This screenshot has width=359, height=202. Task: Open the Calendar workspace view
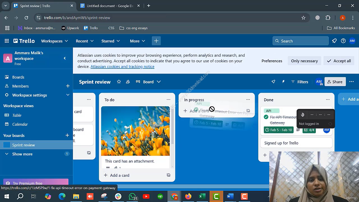click(20, 124)
